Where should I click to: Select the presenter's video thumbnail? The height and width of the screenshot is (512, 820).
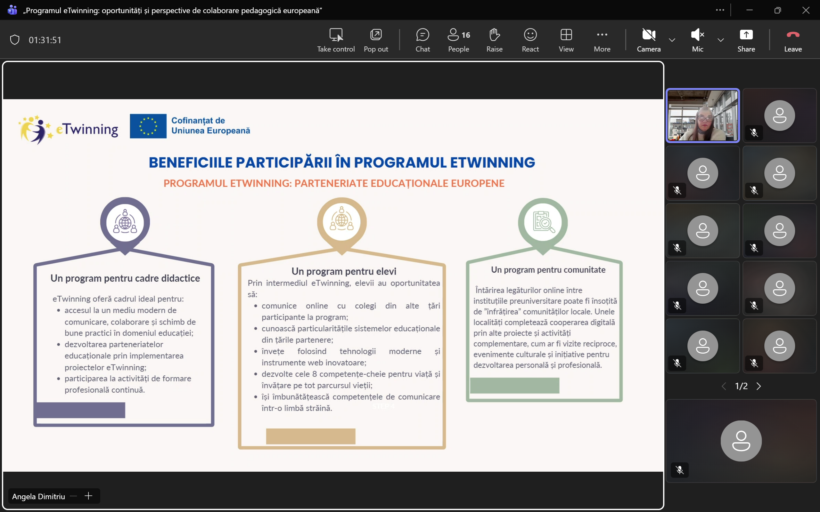click(703, 115)
